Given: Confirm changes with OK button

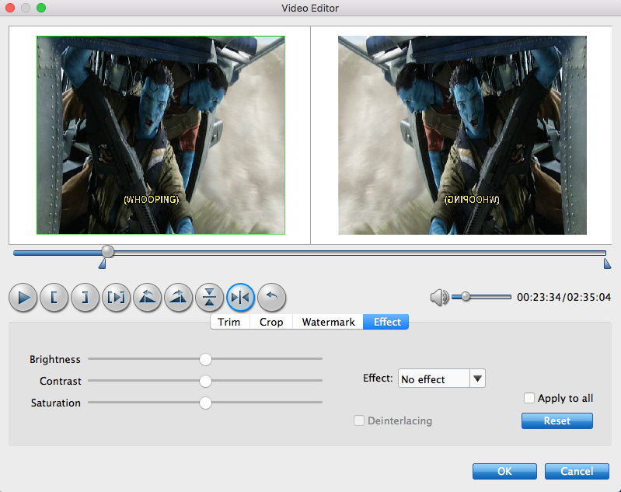Looking at the screenshot, I should [x=504, y=471].
